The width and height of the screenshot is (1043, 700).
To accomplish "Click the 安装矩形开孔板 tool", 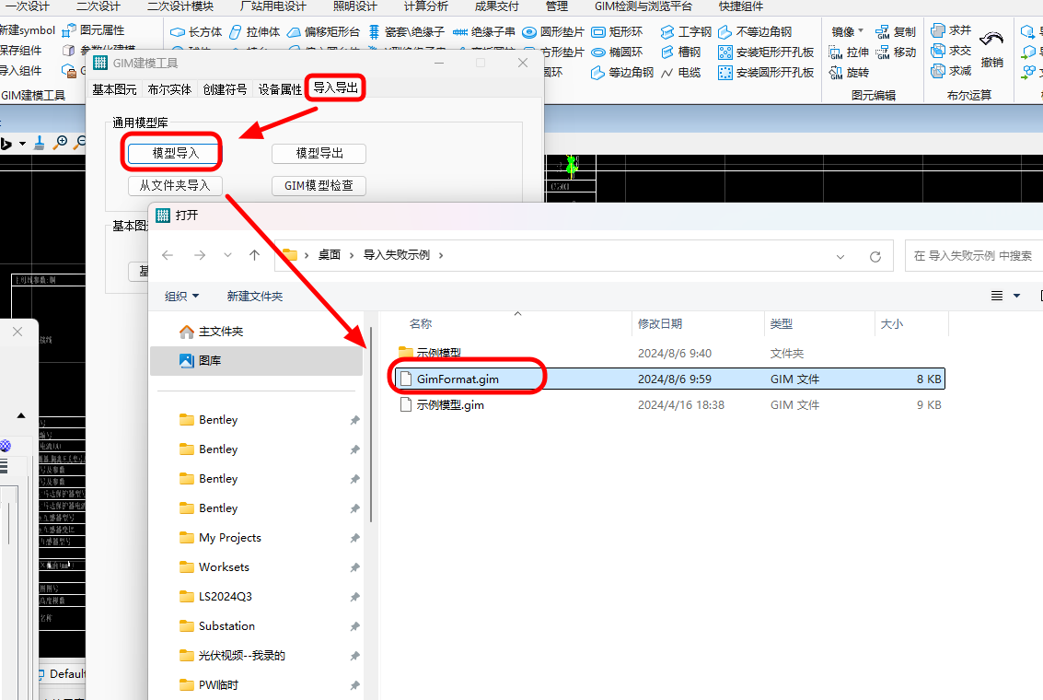I will (x=766, y=52).
